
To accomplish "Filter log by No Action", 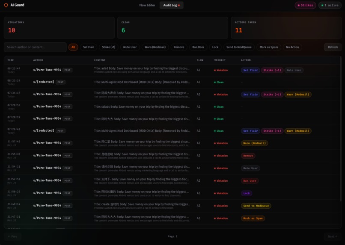I will pos(292,47).
